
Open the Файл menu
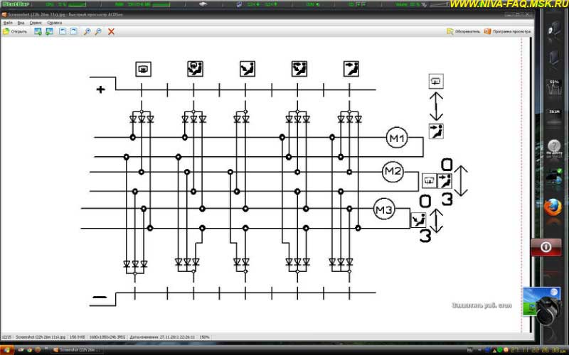8,23
